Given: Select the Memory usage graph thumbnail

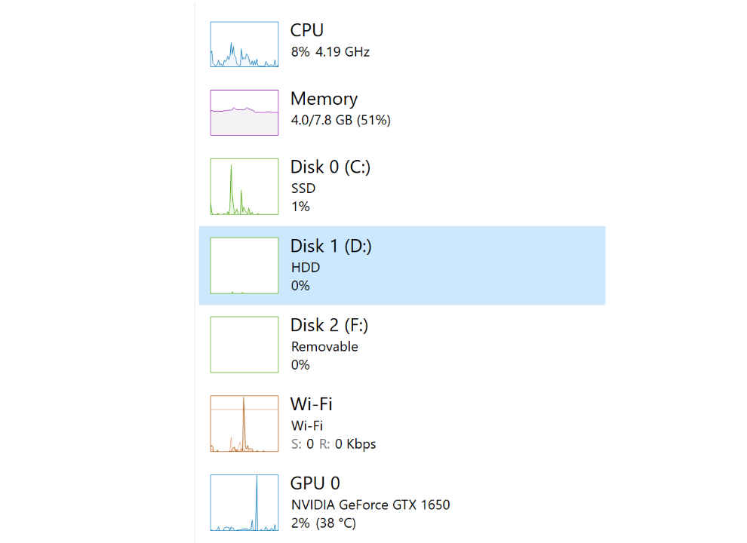Looking at the screenshot, I should [x=244, y=112].
